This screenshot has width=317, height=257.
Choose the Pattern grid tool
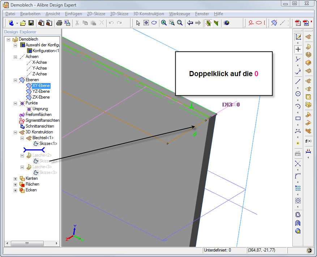pos(298,188)
